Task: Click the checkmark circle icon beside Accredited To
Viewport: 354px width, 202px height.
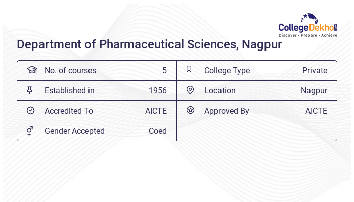Action: (x=30, y=111)
